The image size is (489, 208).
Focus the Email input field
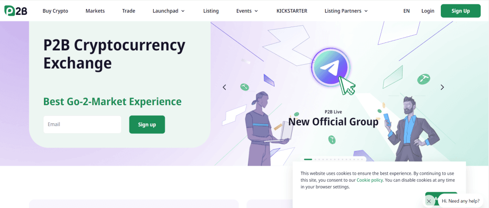pos(82,125)
